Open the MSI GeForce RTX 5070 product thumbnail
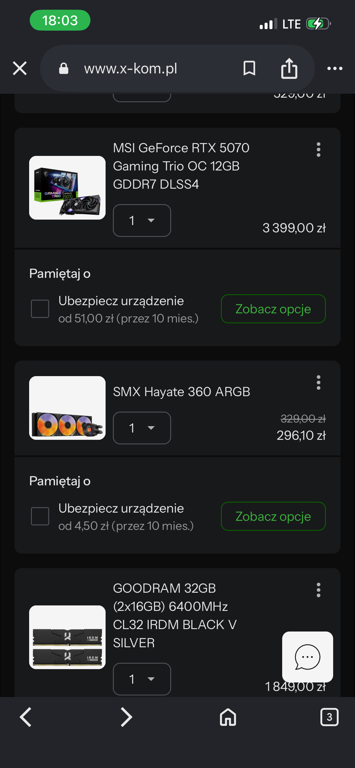 pyautogui.click(x=67, y=188)
